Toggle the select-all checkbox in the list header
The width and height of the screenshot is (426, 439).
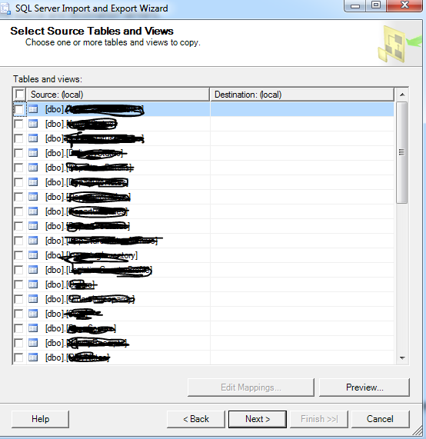(x=19, y=94)
